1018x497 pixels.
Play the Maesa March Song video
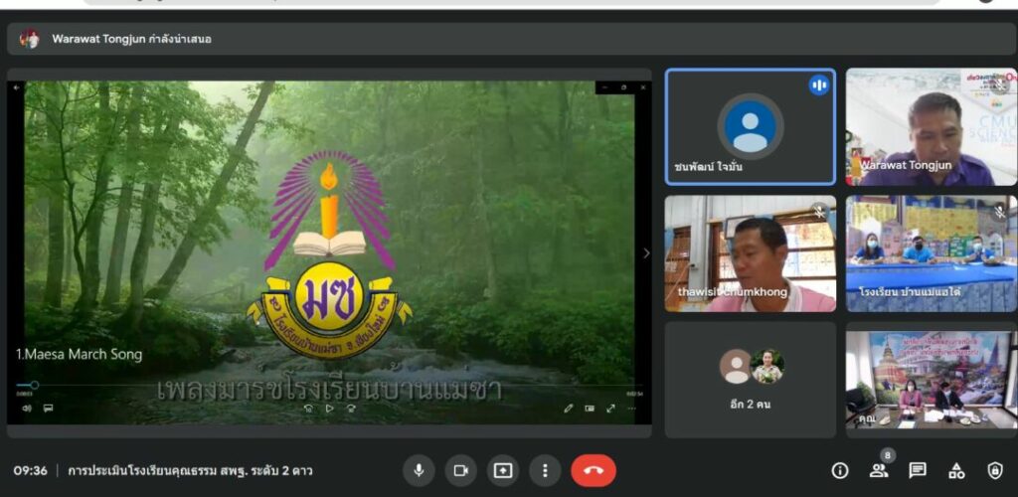click(330, 408)
